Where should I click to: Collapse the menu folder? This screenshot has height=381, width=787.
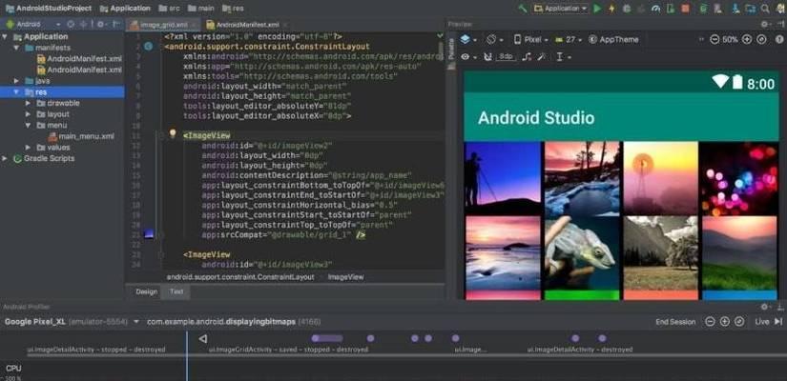tap(28, 125)
